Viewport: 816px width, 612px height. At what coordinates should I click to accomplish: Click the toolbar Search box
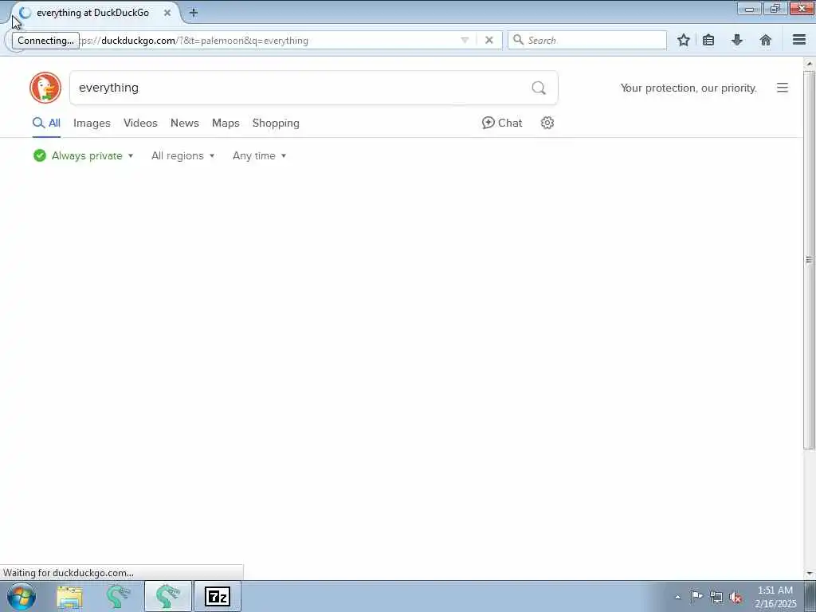tap(587, 40)
